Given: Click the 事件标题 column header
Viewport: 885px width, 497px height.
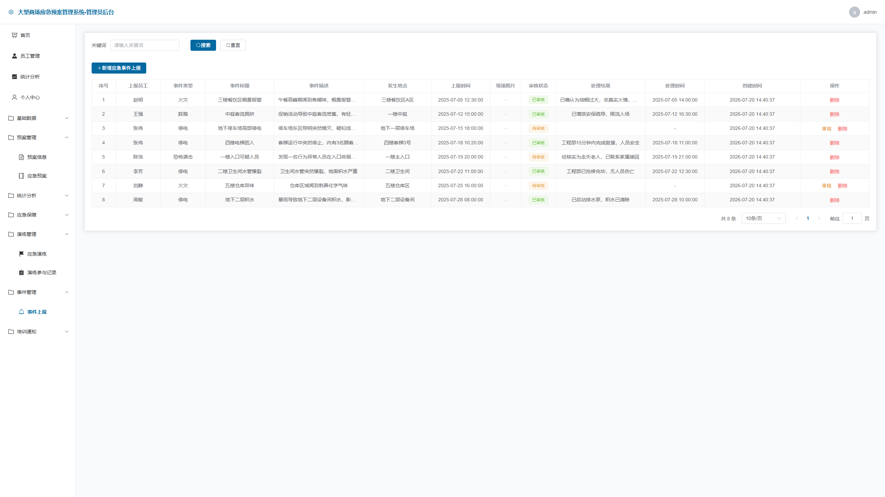Looking at the screenshot, I should click(x=240, y=86).
